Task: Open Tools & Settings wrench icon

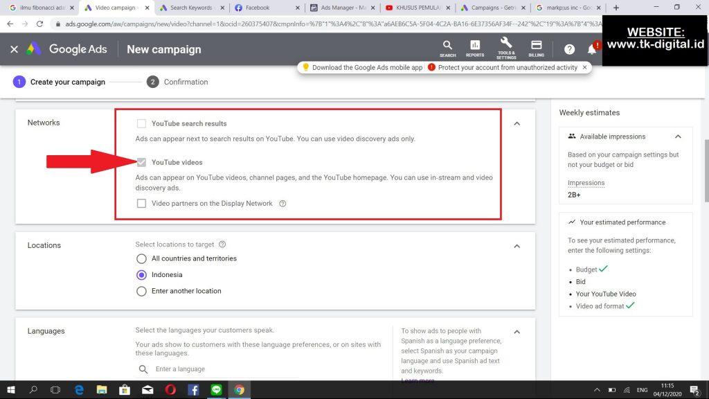Action: pyautogui.click(x=505, y=46)
